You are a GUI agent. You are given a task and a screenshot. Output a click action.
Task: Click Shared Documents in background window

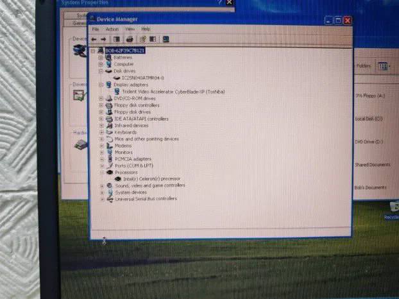(x=373, y=165)
